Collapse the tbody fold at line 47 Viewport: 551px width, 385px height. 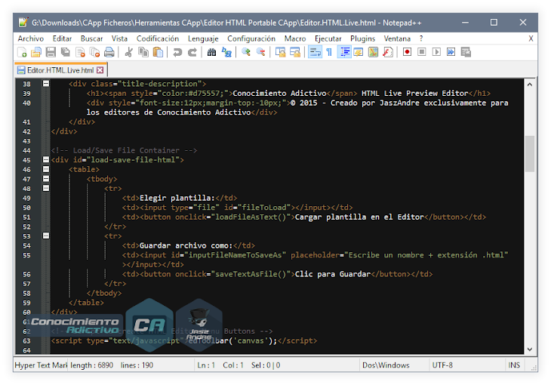(x=46, y=179)
